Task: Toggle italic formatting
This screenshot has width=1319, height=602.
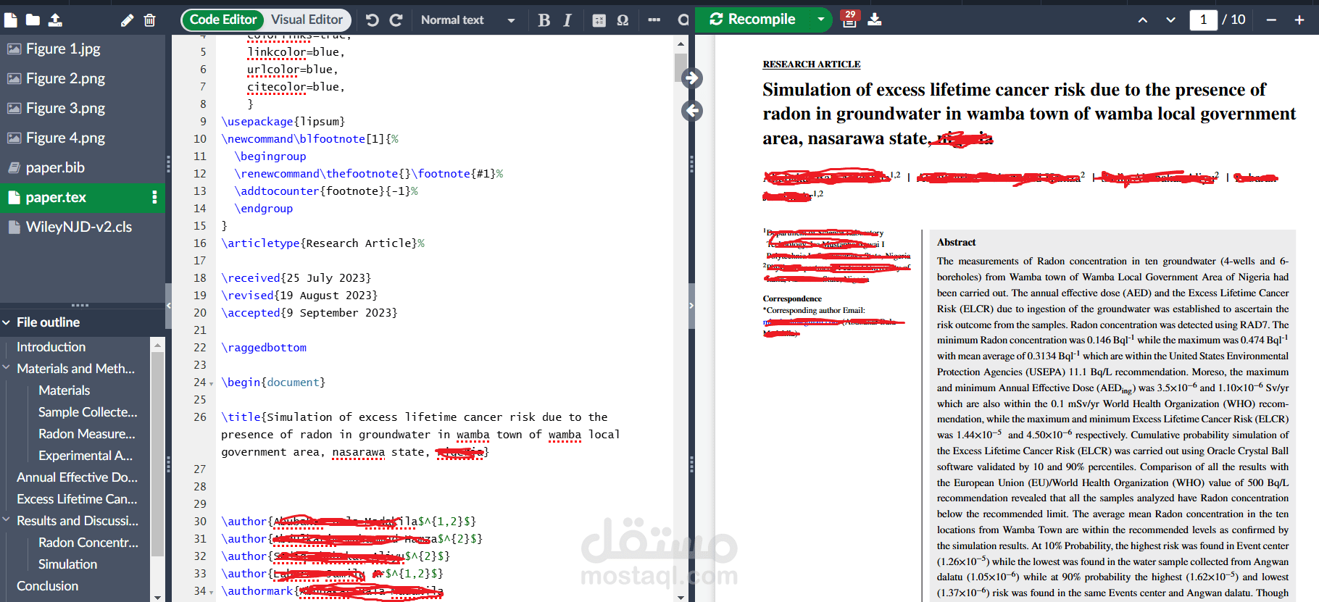Action: pos(567,20)
